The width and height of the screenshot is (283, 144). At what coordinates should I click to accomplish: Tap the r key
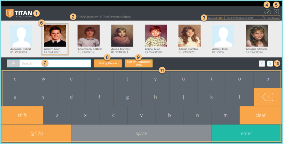coord(99,79)
